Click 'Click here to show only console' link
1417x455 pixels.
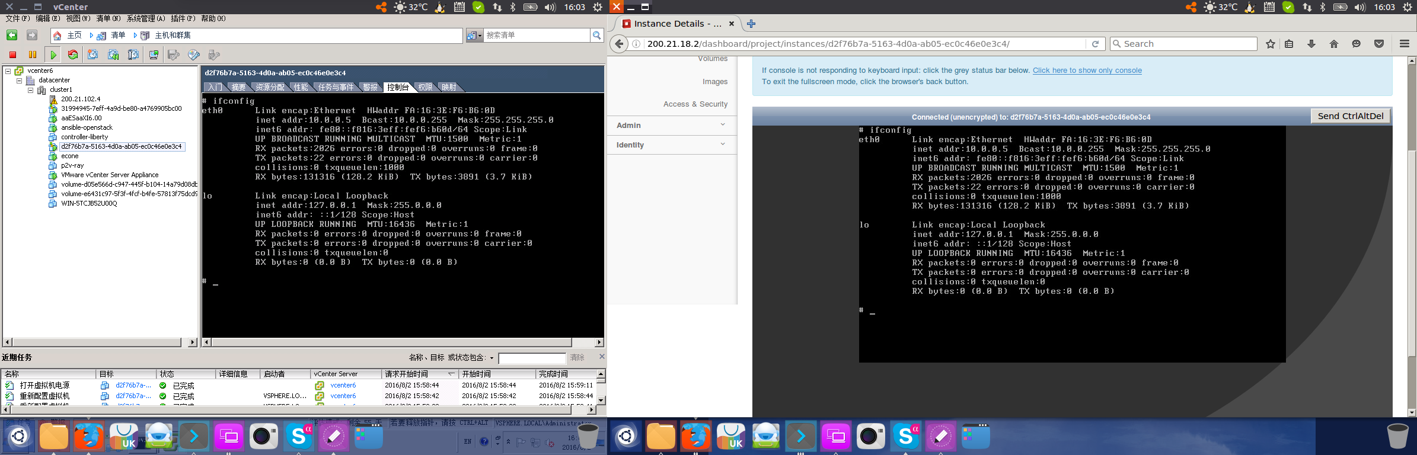tap(1087, 71)
